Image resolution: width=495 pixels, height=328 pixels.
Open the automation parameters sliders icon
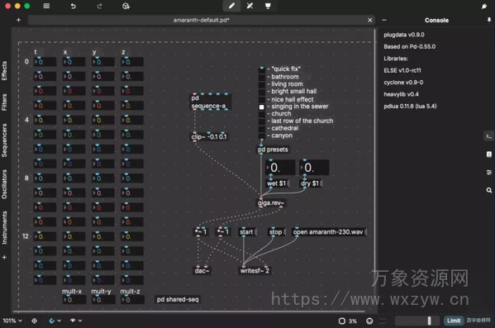[489, 173]
